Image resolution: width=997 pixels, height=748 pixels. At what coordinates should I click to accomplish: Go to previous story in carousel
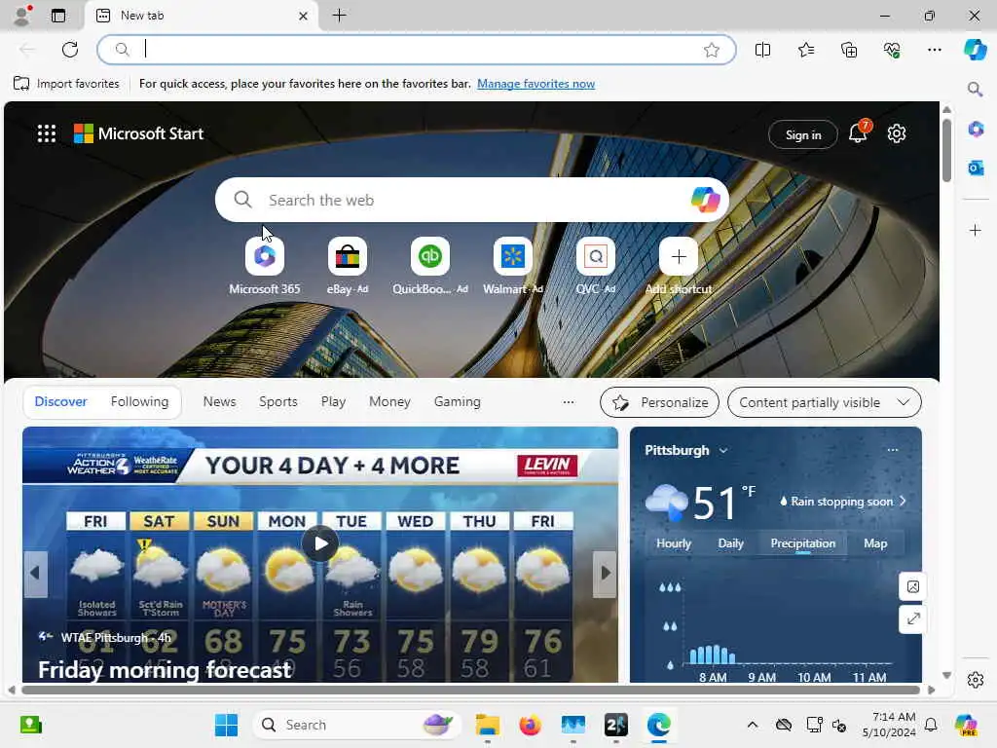tap(35, 574)
